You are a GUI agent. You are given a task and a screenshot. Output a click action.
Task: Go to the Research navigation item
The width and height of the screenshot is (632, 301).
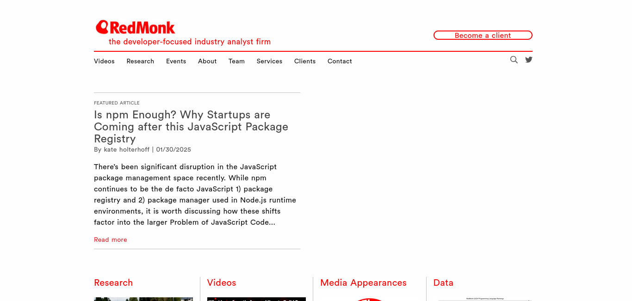pos(140,61)
